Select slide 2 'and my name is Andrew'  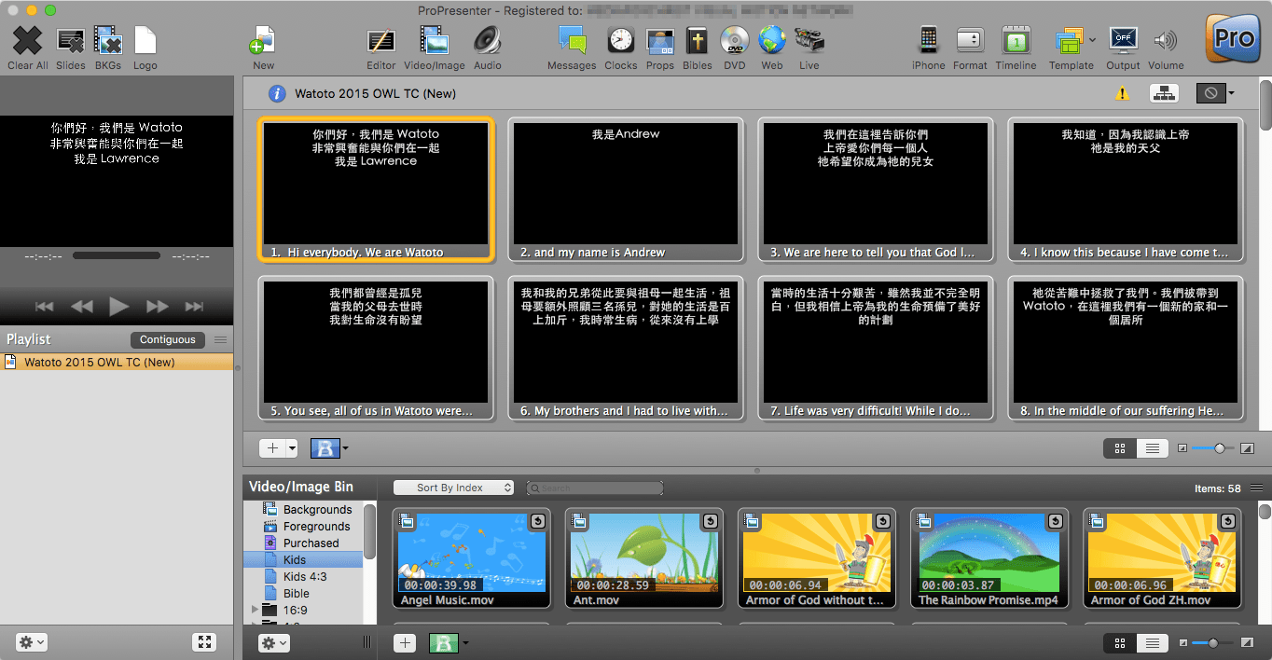pyautogui.click(x=625, y=190)
